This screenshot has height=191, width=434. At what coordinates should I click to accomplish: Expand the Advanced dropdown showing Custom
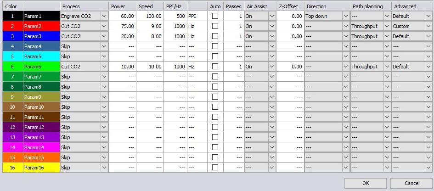click(x=428, y=26)
